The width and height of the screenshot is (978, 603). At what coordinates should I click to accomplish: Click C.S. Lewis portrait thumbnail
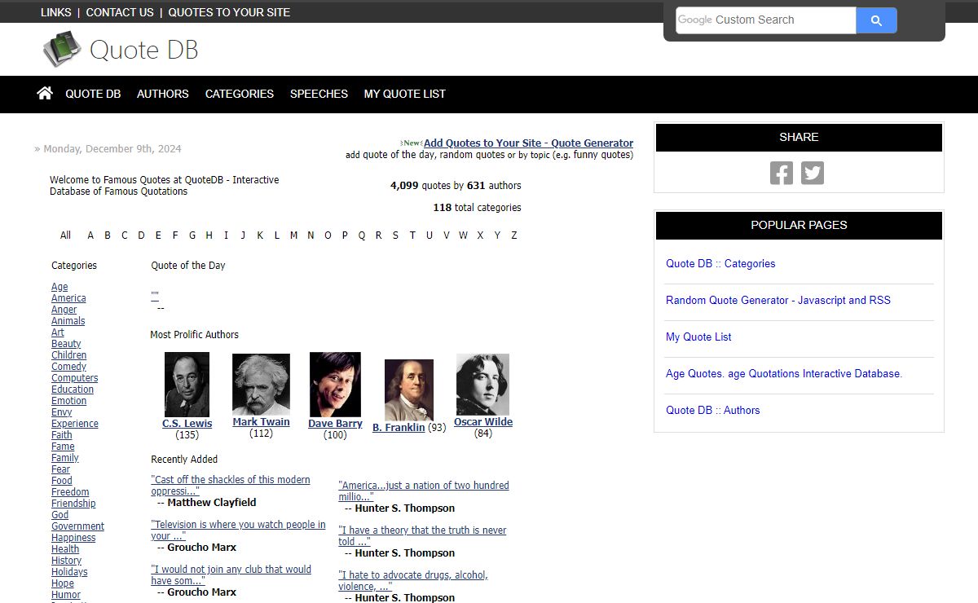click(187, 385)
